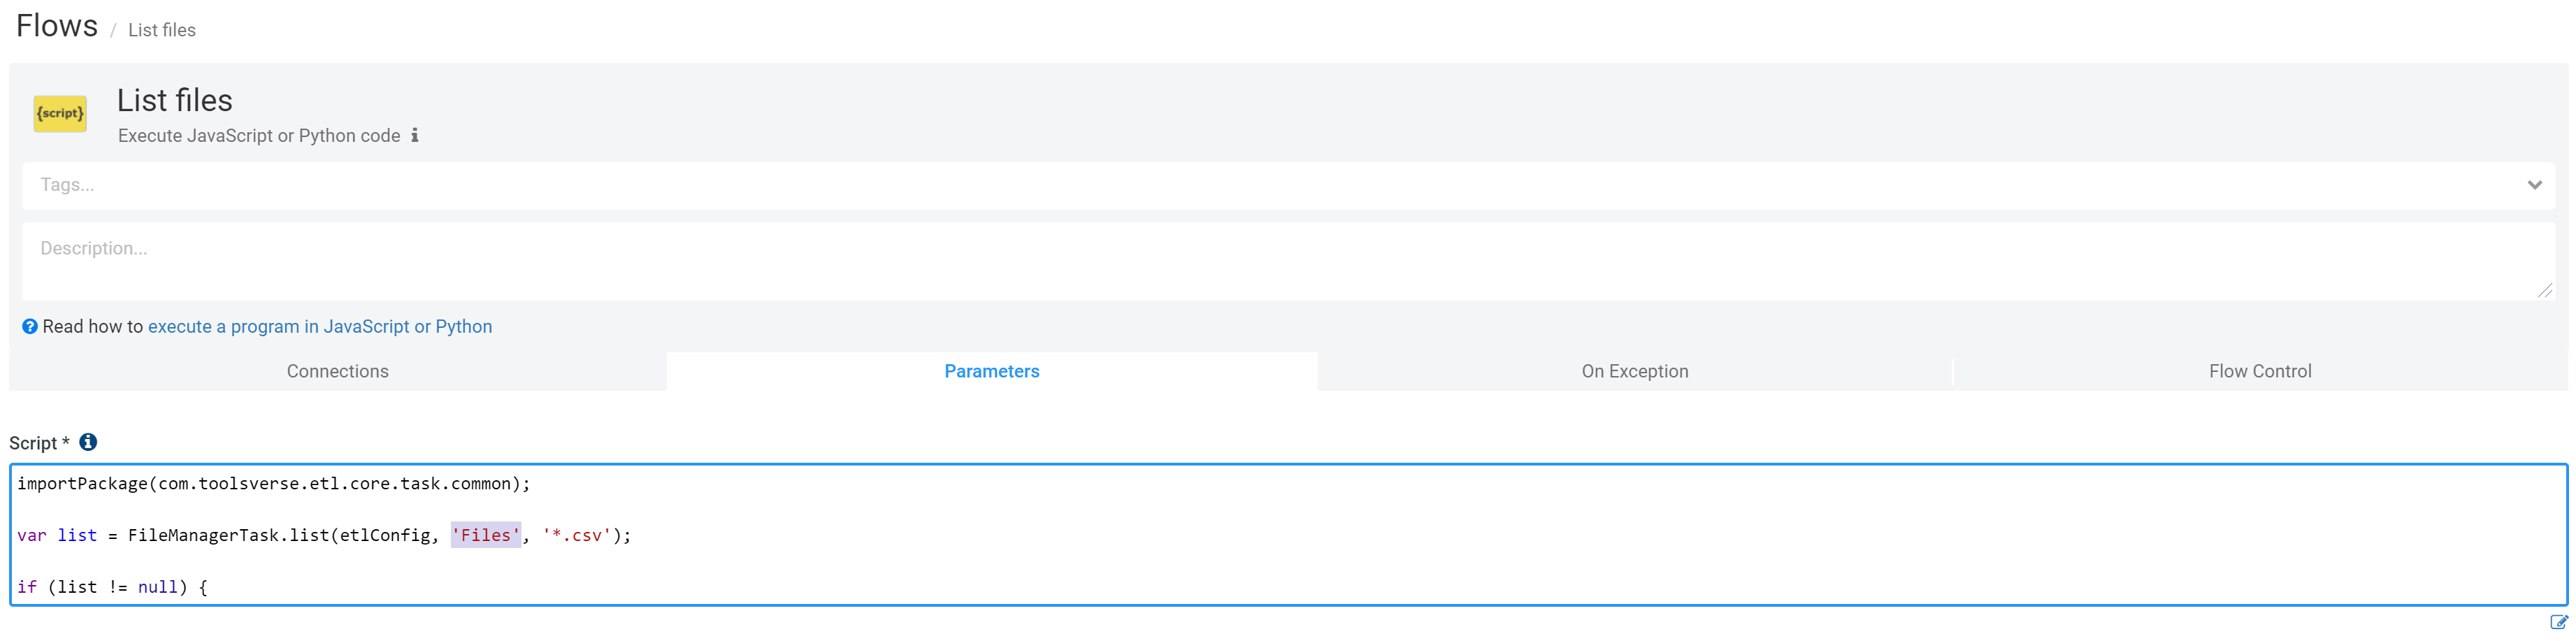Screen dimensions: 2576x641
Task: Click the info icon next to Script label
Action: [x=88, y=442]
